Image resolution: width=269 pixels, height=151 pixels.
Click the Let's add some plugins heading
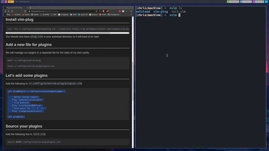pos(26,75)
